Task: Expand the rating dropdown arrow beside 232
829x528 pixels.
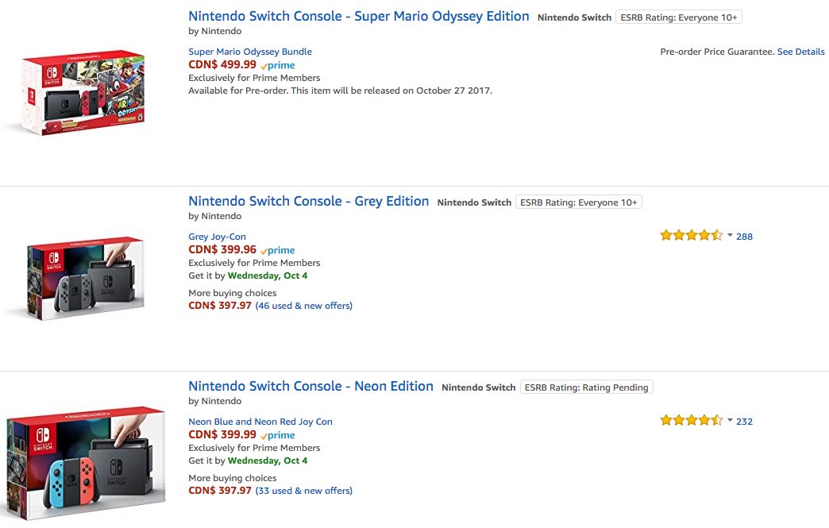Action: pyautogui.click(x=730, y=420)
